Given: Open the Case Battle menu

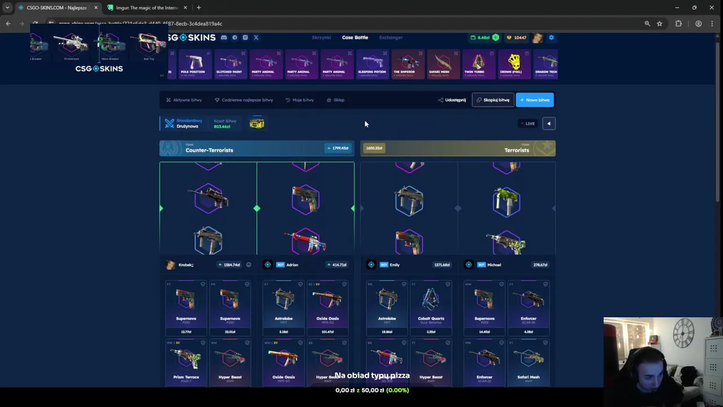Looking at the screenshot, I should 355,37.
